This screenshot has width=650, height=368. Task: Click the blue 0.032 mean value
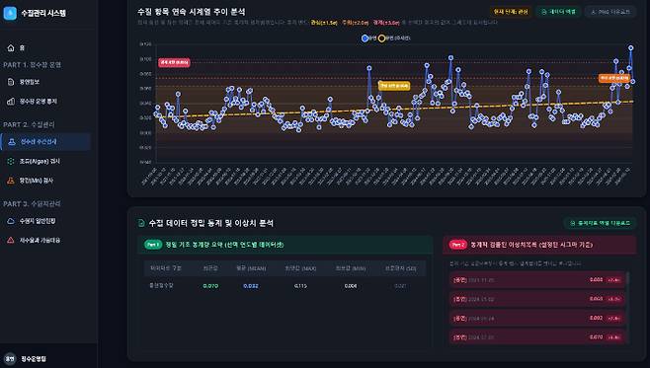(x=251, y=286)
